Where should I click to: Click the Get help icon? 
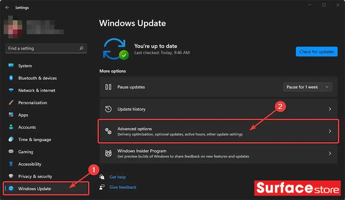click(x=102, y=177)
